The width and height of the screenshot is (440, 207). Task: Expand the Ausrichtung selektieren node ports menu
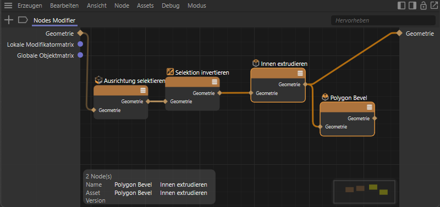143,91
